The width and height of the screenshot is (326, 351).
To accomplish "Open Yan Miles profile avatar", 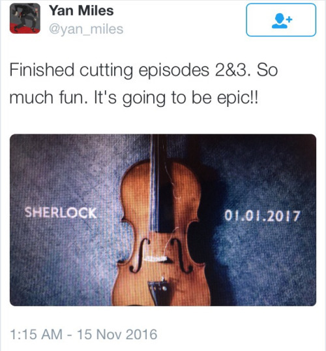I will click(x=25, y=18).
